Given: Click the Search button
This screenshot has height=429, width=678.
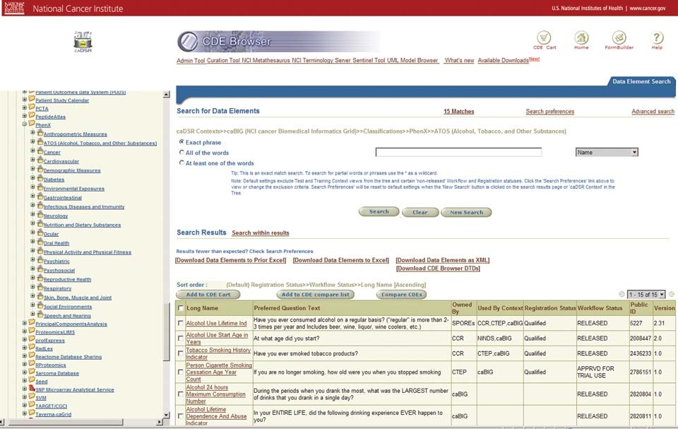Looking at the screenshot, I should coord(379,212).
